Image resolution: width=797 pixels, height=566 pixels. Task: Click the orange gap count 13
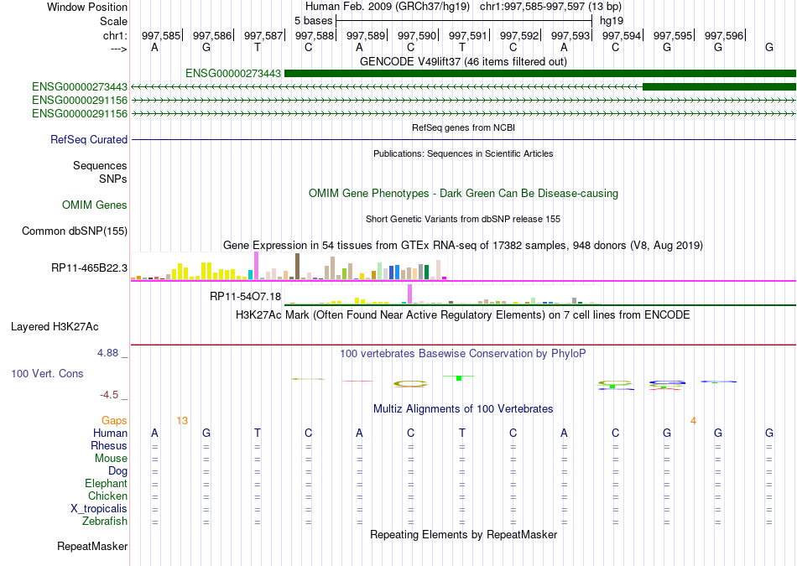click(182, 421)
